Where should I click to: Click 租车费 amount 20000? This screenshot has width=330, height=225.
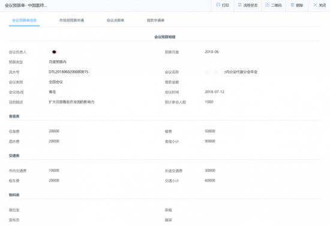[x=54, y=180]
